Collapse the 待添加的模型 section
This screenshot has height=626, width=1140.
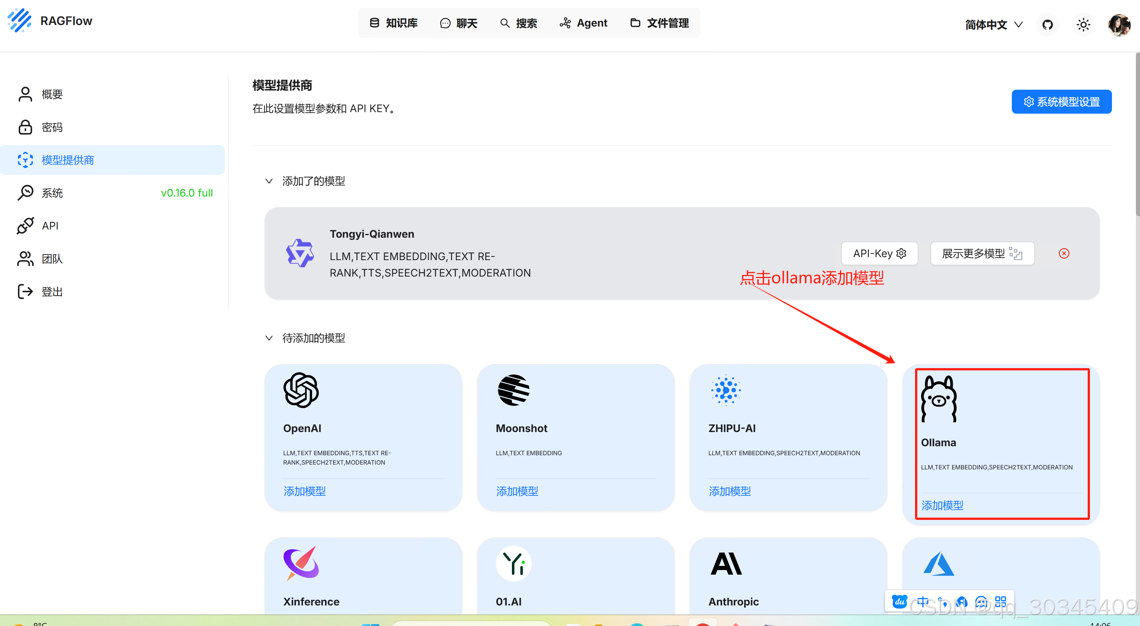(269, 338)
